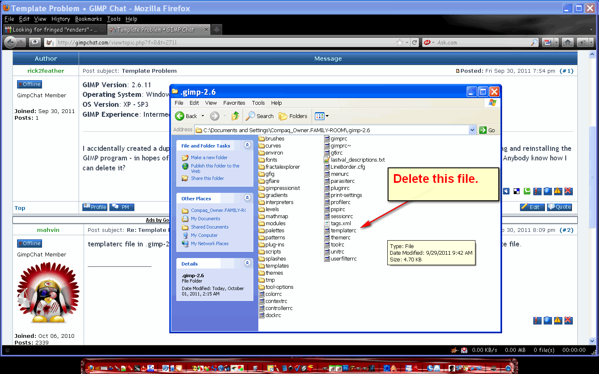Open the Firefox Tools menu
This screenshot has width=599, height=374.
tap(114, 19)
